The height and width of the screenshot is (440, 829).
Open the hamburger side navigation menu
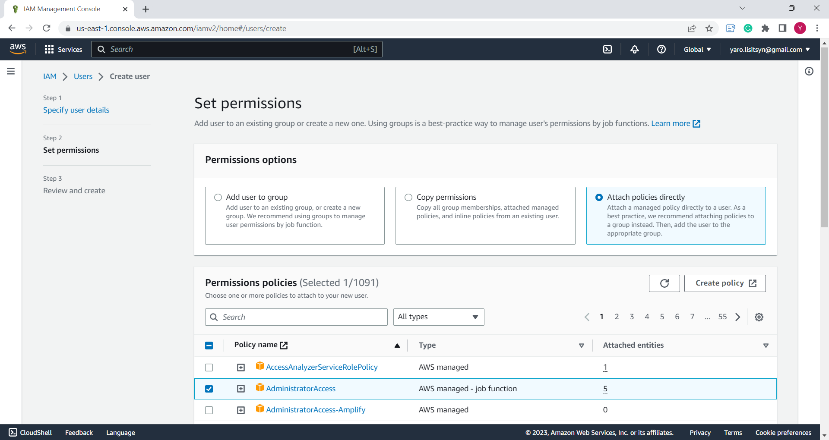[x=11, y=71]
